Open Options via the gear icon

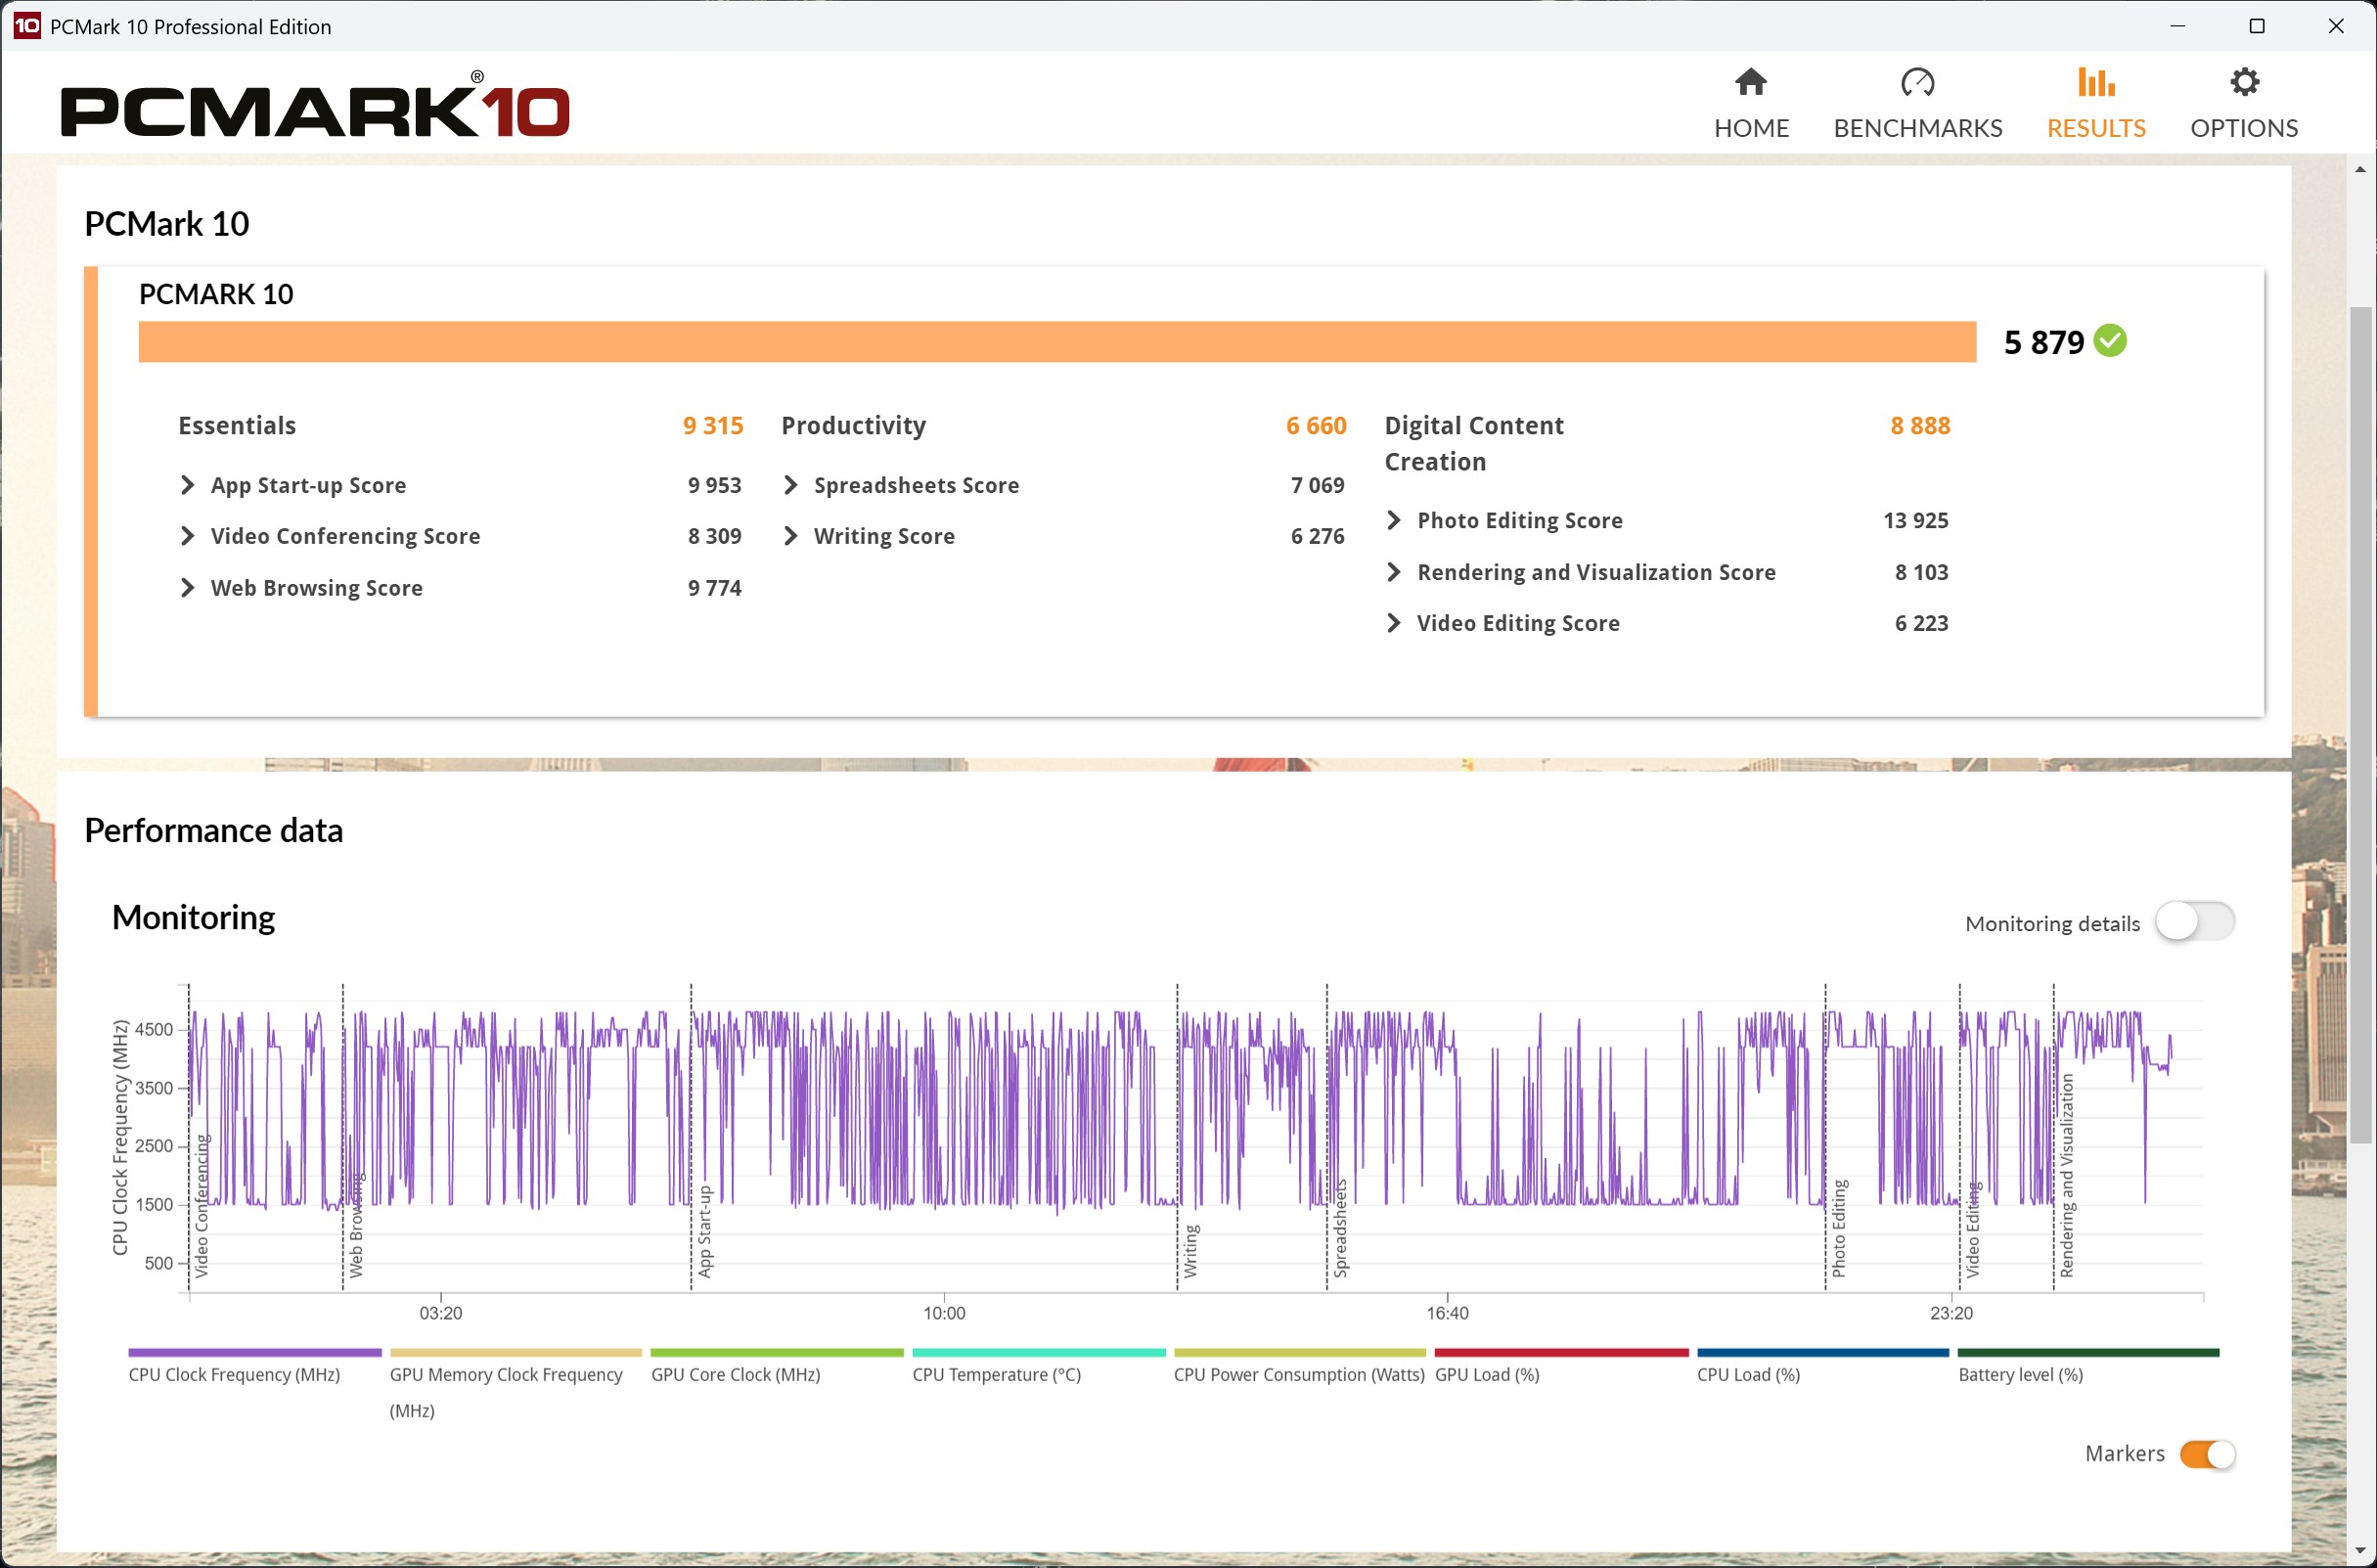click(x=2243, y=82)
